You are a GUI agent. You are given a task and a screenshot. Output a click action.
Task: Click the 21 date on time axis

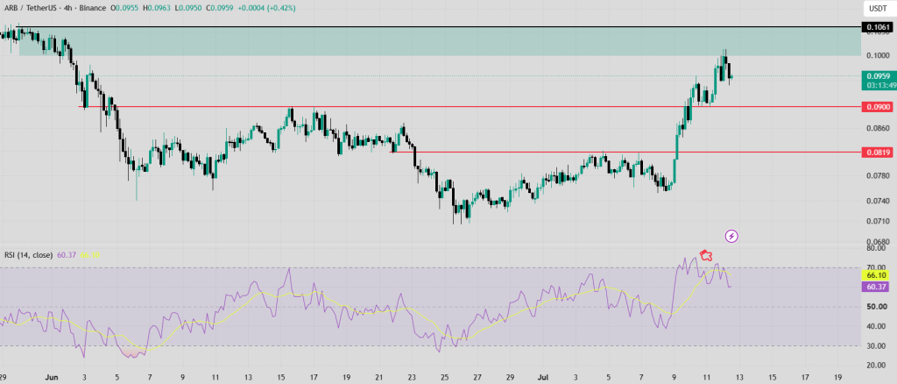click(378, 377)
